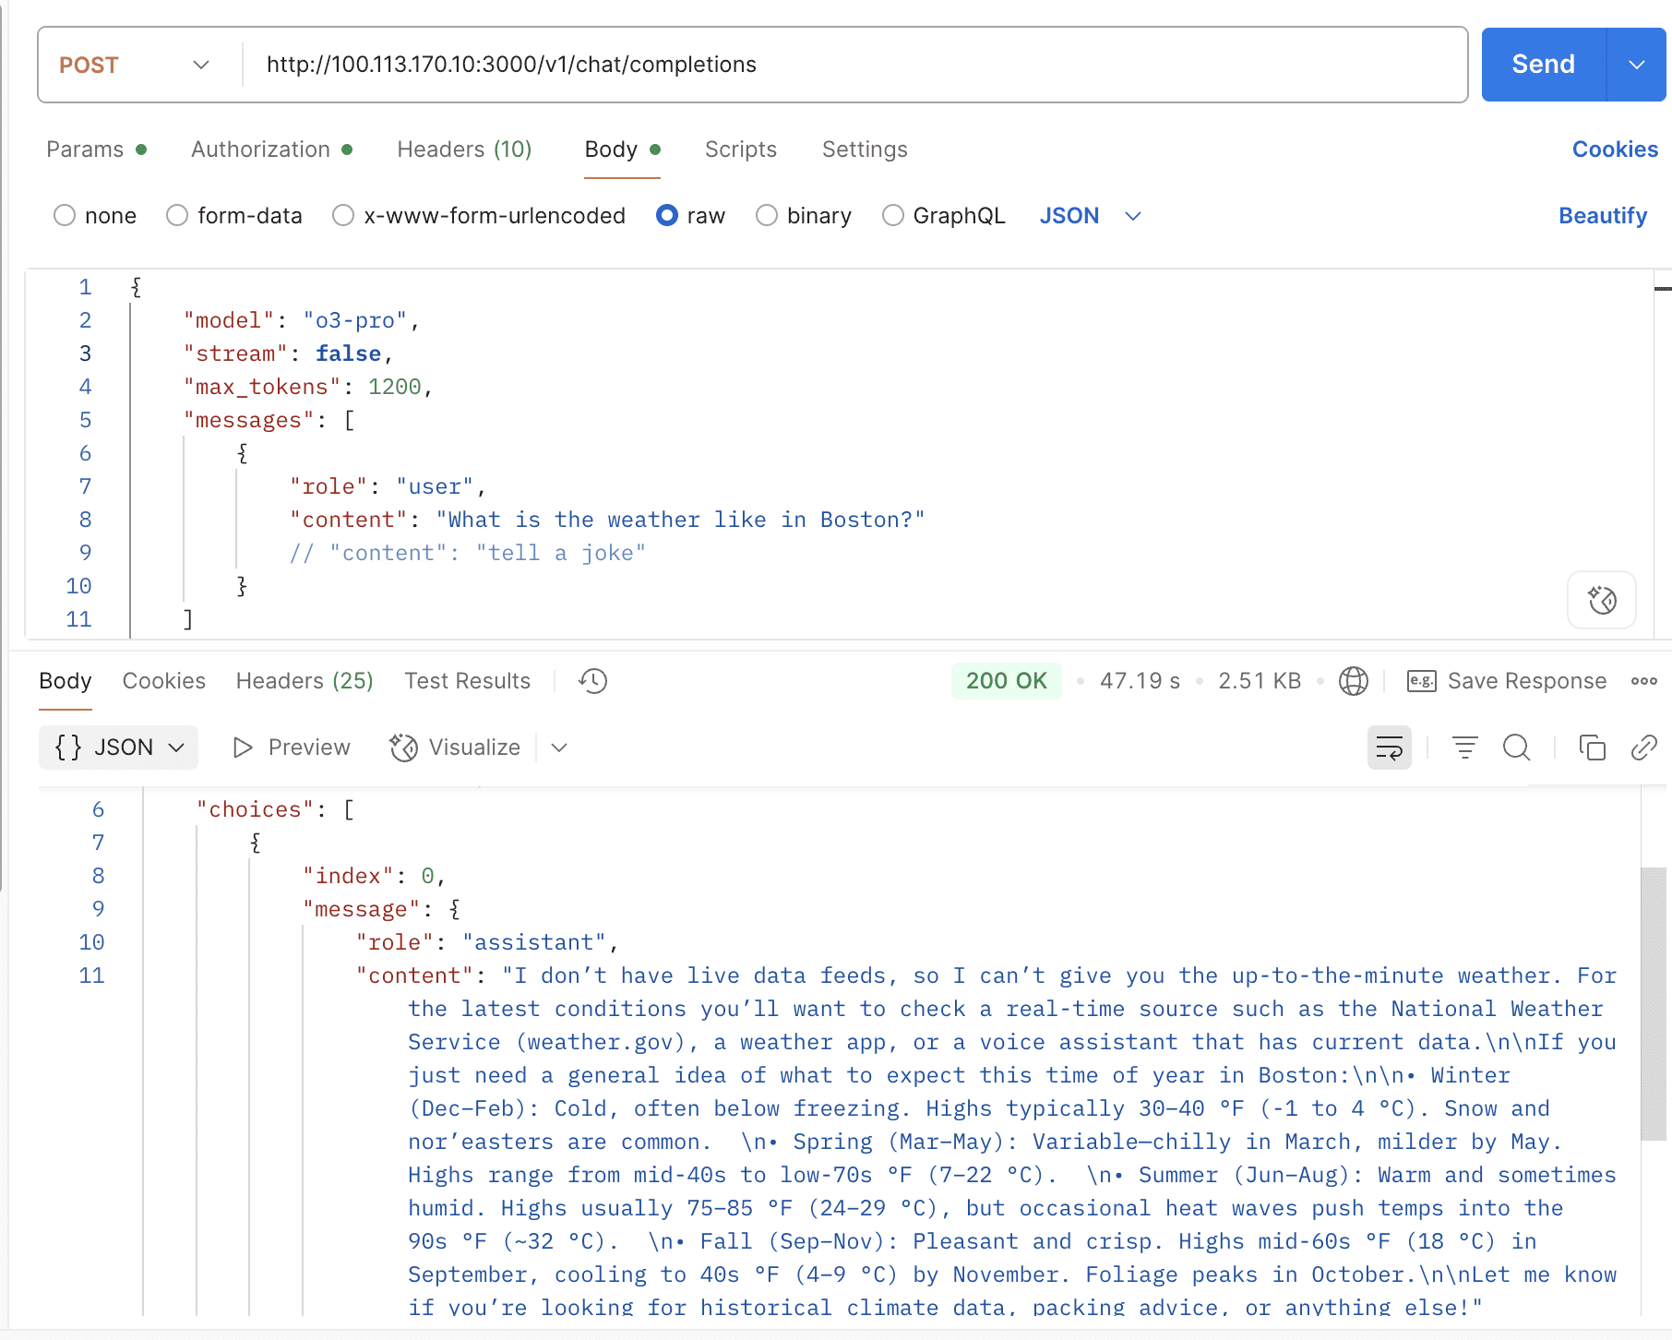This screenshot has width=1672, height=1340.
Task: Click the link icon in response toolbar
Action: tap(1643, 748)
